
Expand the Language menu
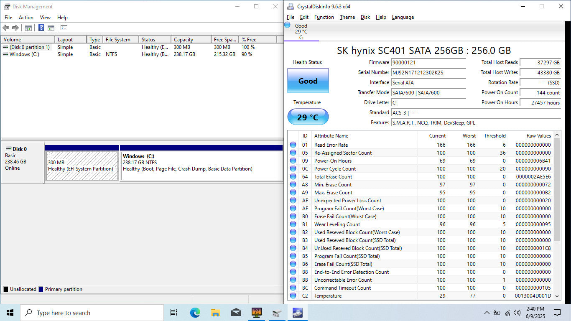click(403, 17)
